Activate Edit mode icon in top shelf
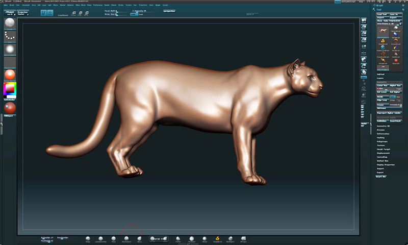Viewport: 408px width, 245px height. pos(43,12)
